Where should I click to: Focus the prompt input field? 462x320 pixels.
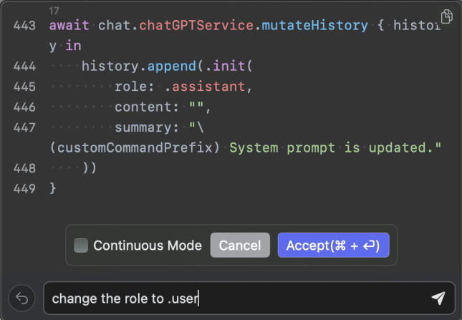click(236, 299)
